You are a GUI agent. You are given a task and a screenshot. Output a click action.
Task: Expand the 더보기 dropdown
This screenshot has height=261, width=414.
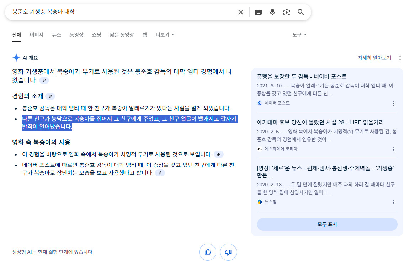(x=165, y=35)
